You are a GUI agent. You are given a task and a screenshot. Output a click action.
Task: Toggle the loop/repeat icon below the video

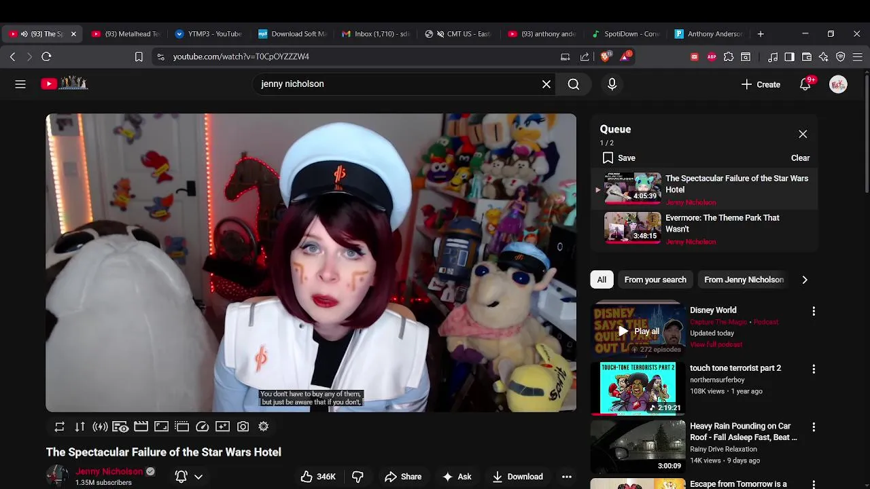click(60, 427)
